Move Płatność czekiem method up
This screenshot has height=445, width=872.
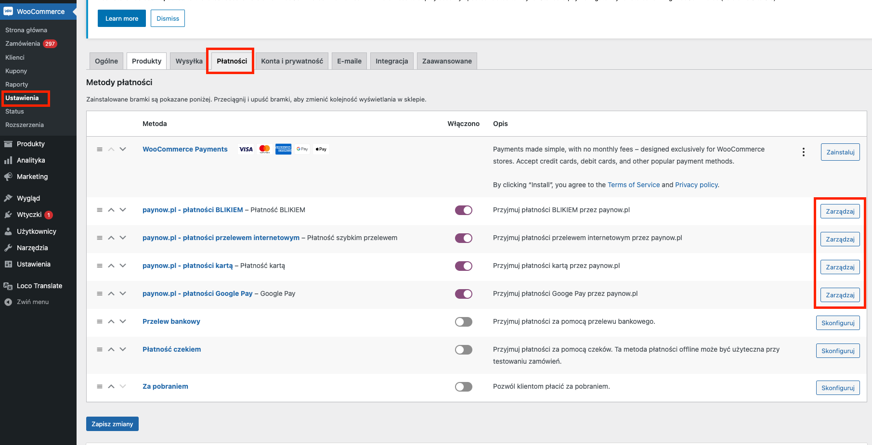tap(111, 349)
